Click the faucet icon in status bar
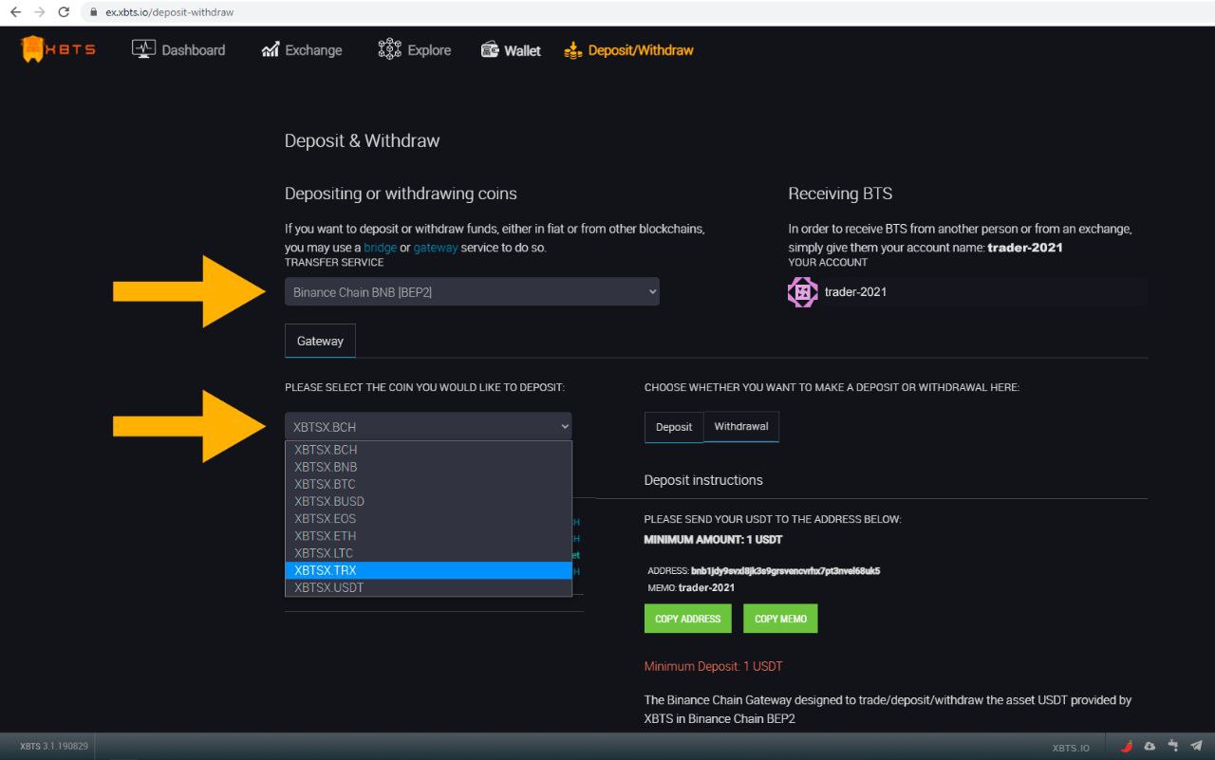This screenshot has height=760, width=1215. click(x=1173, y=747)
